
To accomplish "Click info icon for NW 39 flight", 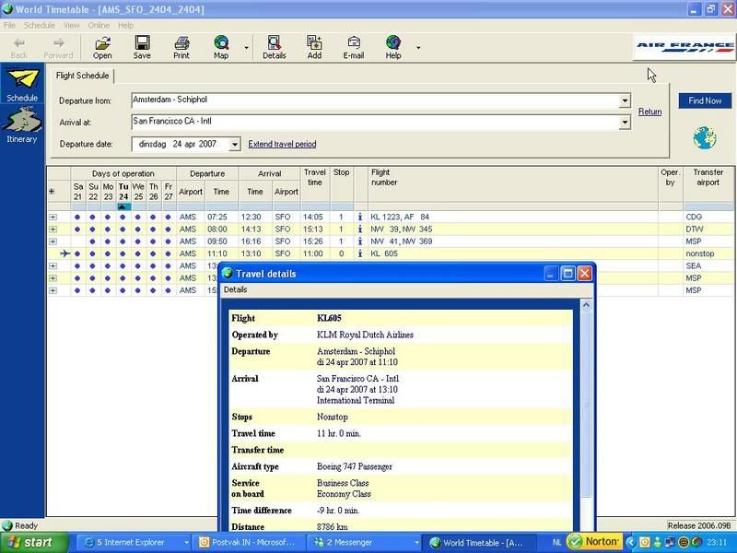I will tap(360, 229).
